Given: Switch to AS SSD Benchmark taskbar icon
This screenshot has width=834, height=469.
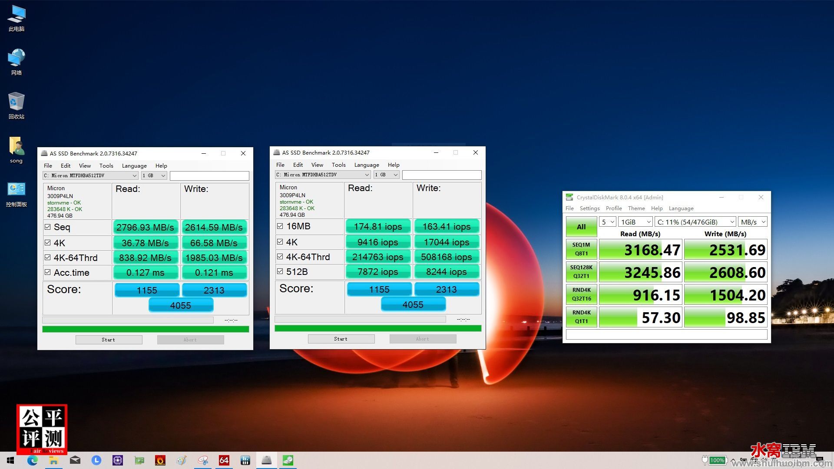Looking at the screenshot, I should point(267,460).
